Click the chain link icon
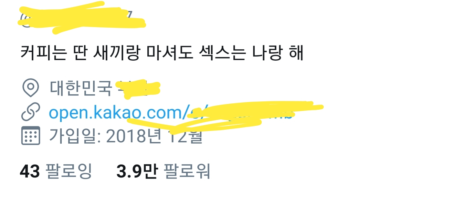Viewport: 464px width, 203px height. pyautogui.click(x=31, y=111)
